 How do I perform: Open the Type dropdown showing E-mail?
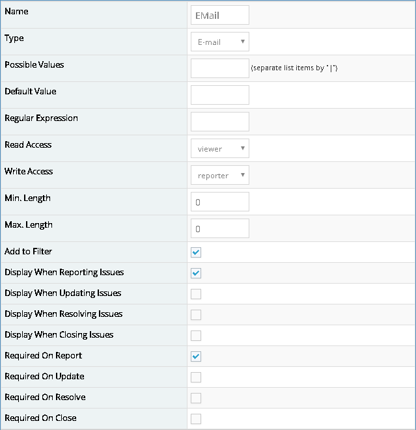[220, 42]
